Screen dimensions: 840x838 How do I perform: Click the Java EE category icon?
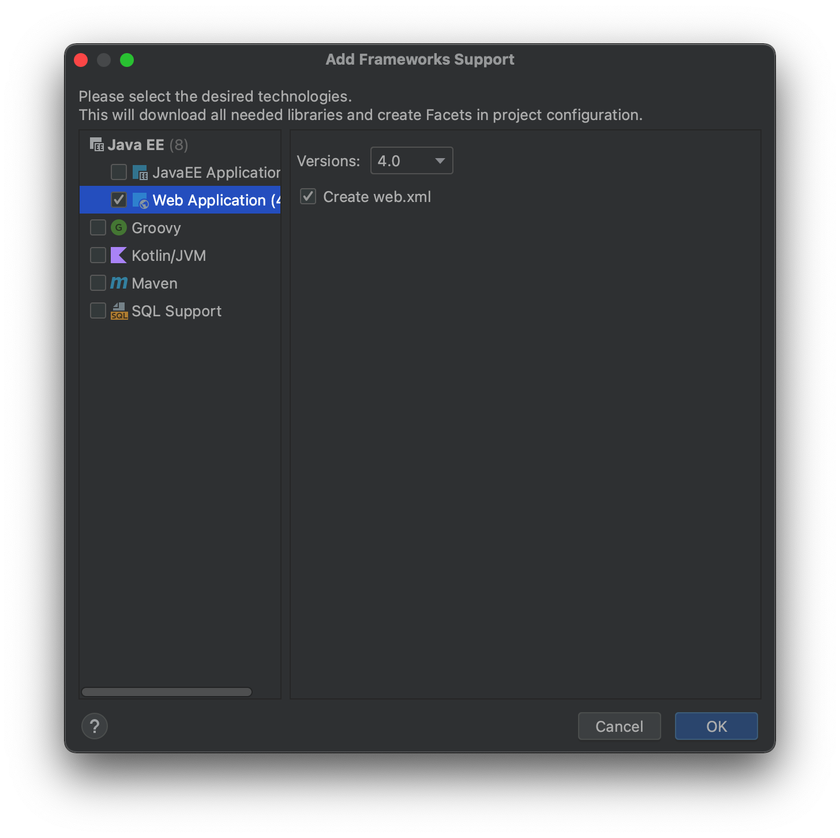coord(97,144)
